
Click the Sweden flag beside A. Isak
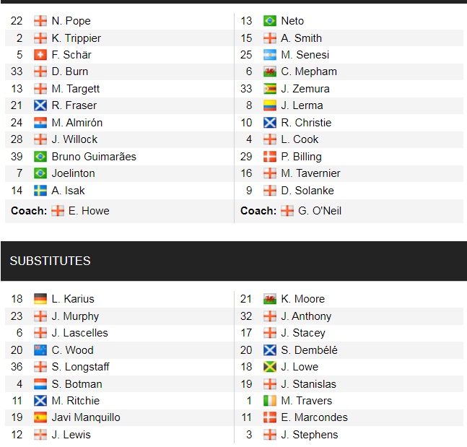click(40, 191)
